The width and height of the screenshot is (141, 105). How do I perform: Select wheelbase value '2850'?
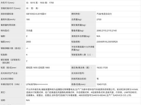pyautogui.click(x=28, y=42)
